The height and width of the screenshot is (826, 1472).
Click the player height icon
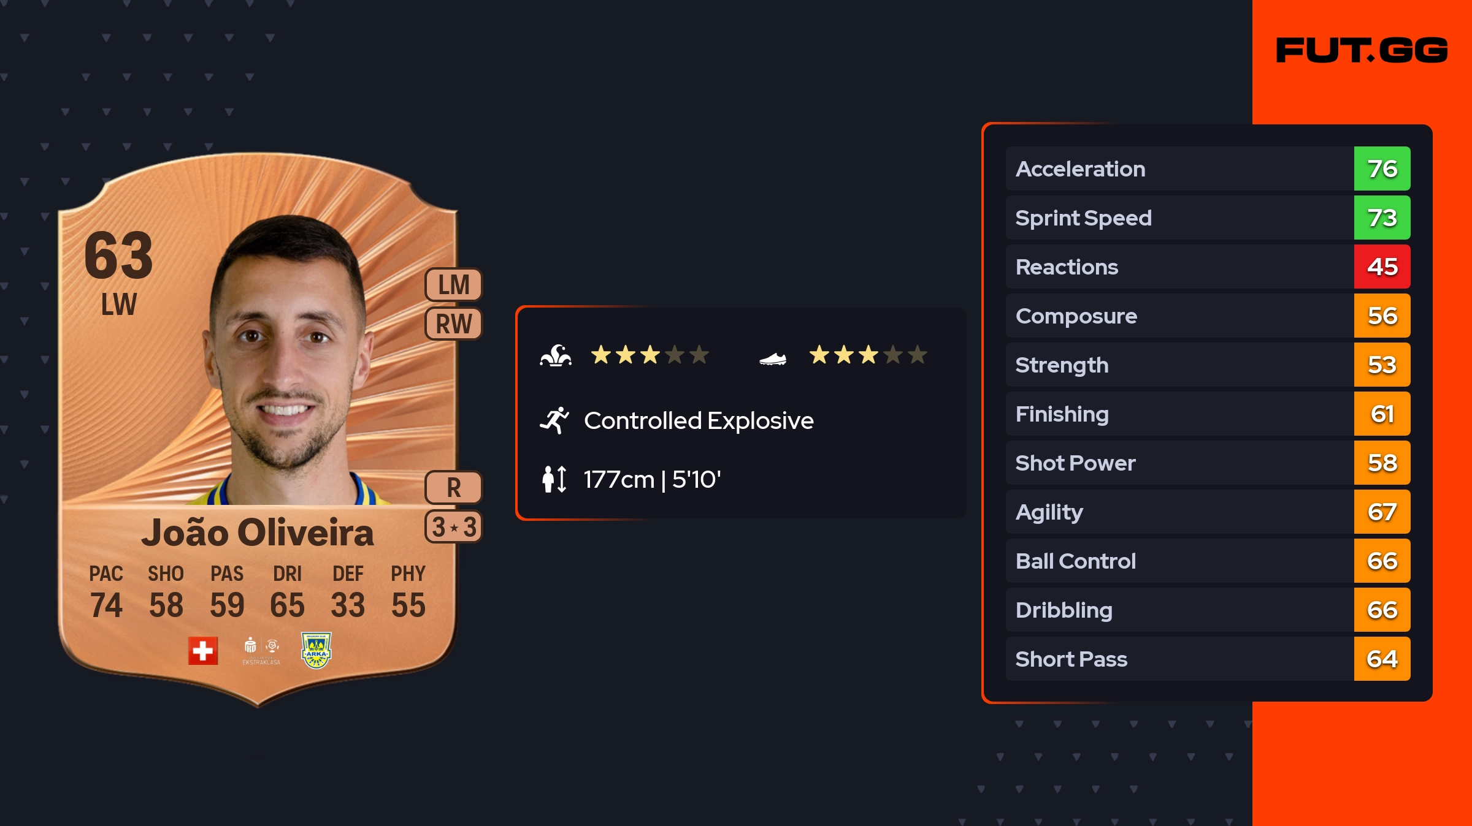[x=554, y=479]
